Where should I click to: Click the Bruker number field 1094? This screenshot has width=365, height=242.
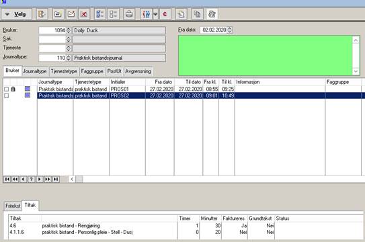coord(52,30)
